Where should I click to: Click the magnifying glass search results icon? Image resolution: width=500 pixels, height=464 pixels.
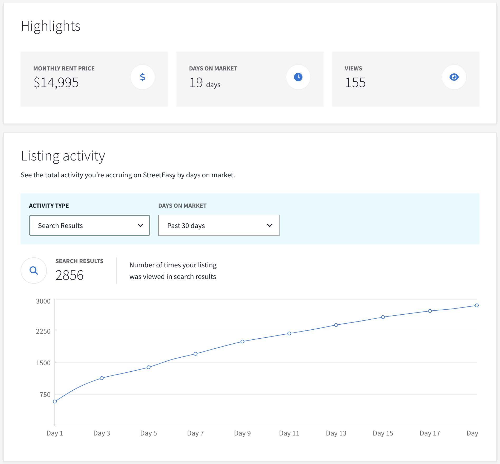(34, 271)
